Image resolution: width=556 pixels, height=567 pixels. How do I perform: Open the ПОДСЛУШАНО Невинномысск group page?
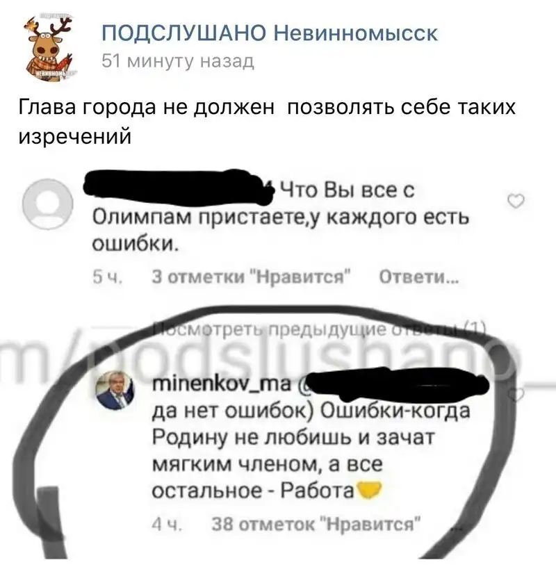pos(270,33)
